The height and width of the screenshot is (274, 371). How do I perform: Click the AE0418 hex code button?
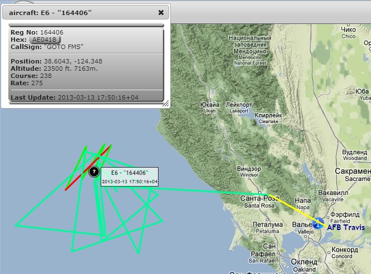[44, 40]
